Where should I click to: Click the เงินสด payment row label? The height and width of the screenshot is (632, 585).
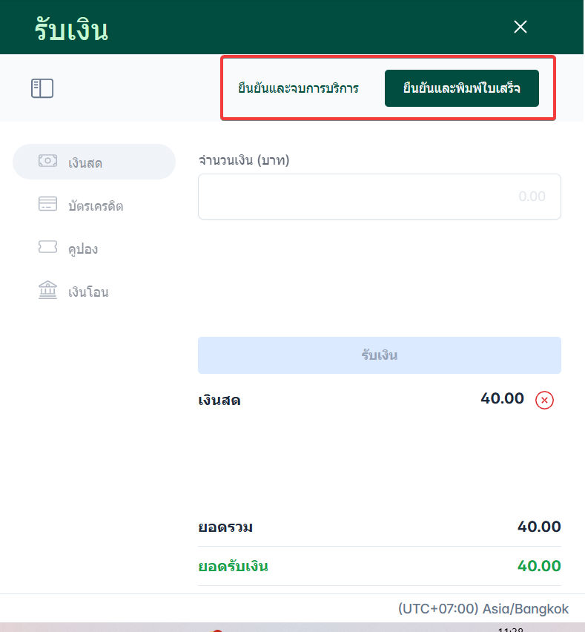point(219,401)
